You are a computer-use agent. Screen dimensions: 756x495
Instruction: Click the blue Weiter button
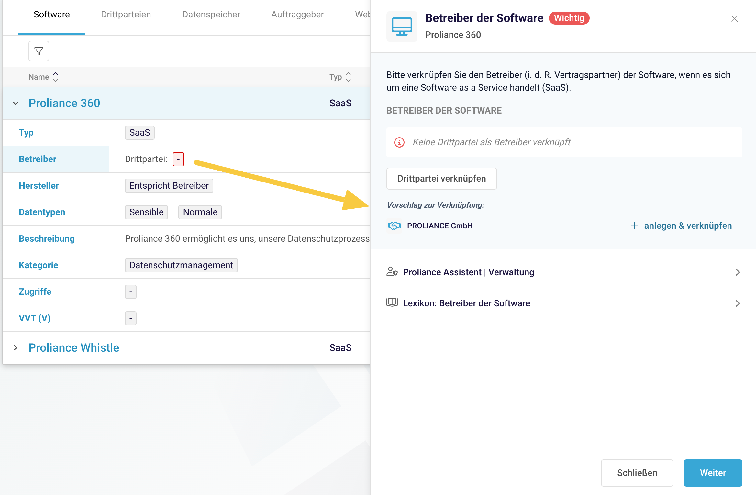pos(713,473)
